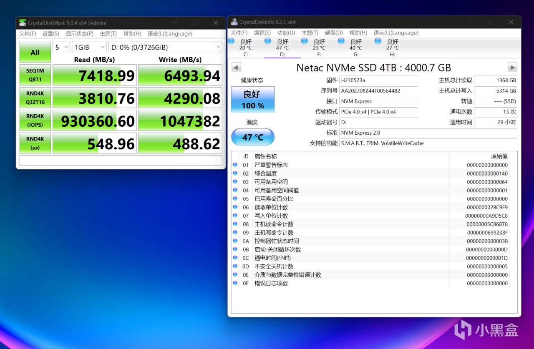
Task: Click sequential write result 6493.94
Action: coord(180,75)
